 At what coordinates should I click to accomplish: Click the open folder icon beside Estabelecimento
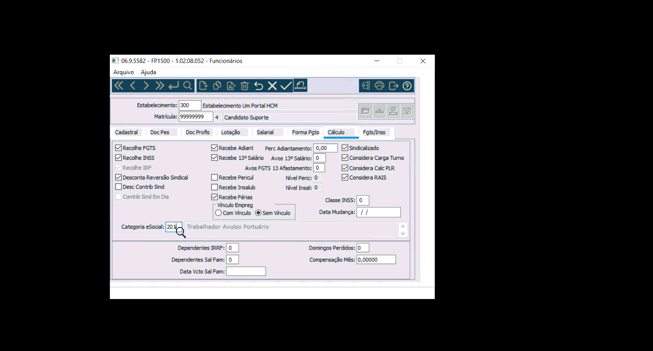coord(366,111)
